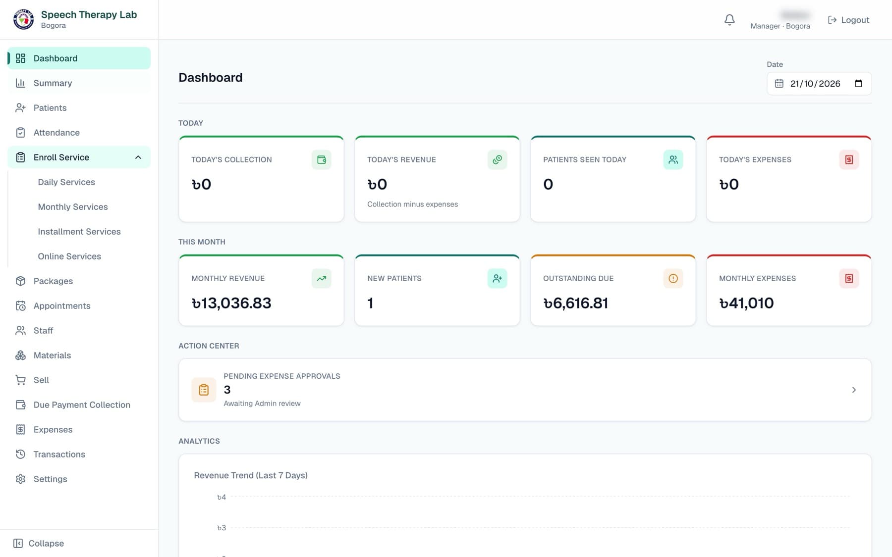Collapse the Enroll Service submenu chevron
This screenshot has width=892, height=557.
pos(138,157)
